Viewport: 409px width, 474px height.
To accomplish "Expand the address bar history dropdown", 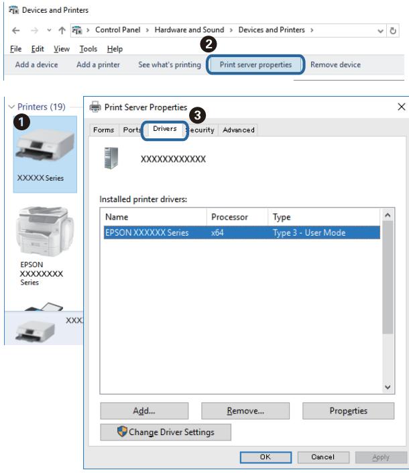I will tap(380, 31).
